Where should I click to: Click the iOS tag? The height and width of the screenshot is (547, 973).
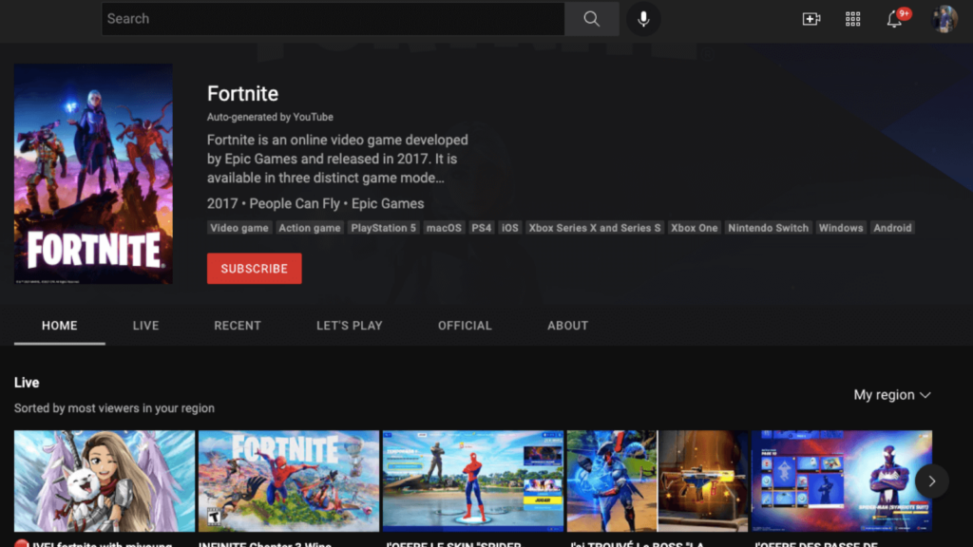(509, 228)
